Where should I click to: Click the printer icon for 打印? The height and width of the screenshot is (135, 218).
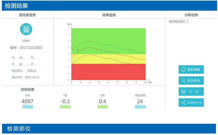(x=183, y=91)
